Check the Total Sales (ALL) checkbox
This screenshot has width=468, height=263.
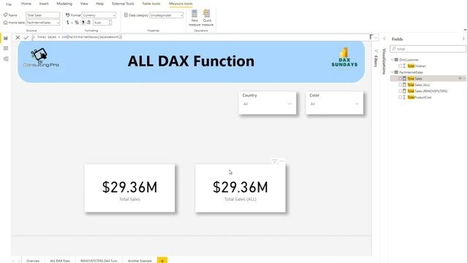click(x=400, y=85)
